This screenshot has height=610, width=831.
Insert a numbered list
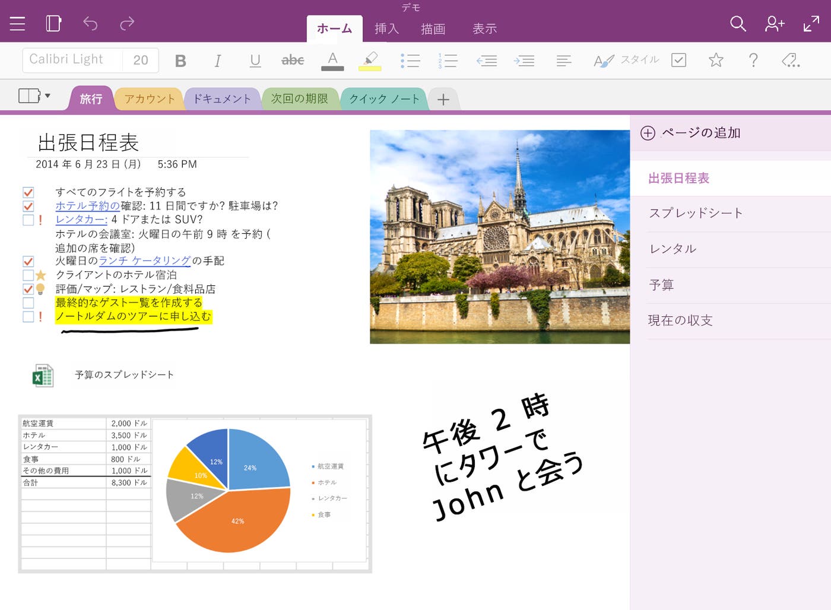click(448, 61)
